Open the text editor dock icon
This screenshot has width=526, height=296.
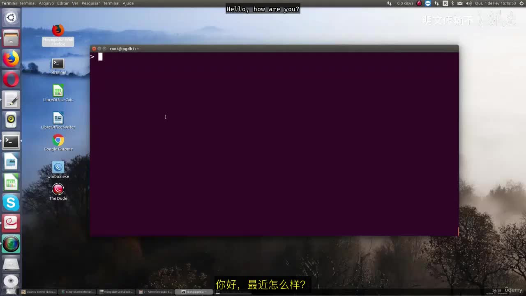[11, 100]
